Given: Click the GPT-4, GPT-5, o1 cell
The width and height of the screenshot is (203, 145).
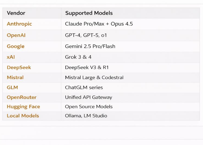Looking at the screenshot, I should [86, 35].
